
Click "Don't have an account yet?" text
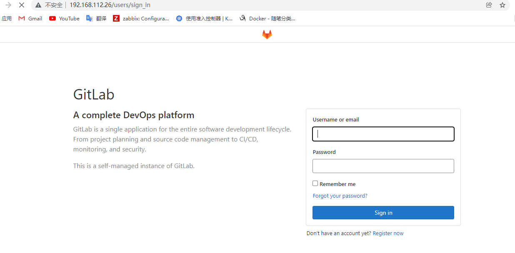[339, 233]
